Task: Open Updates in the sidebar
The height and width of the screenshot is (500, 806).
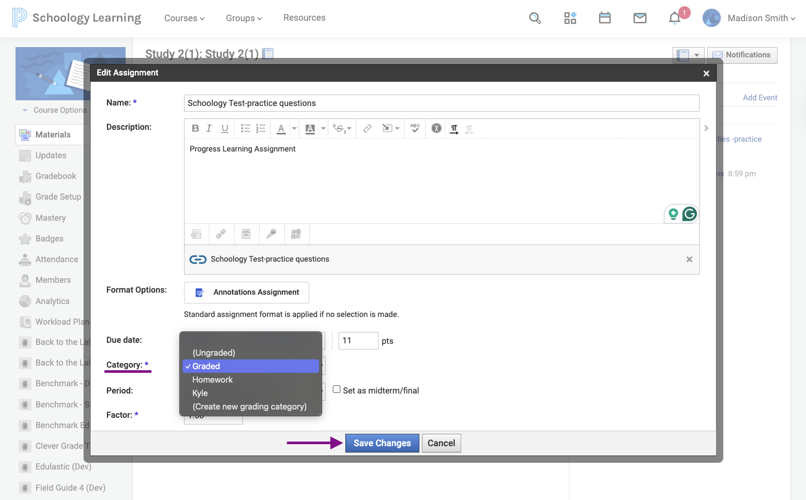Action: (51, 155)
